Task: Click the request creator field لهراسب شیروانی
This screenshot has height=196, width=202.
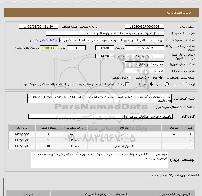Action: point(112,40)
